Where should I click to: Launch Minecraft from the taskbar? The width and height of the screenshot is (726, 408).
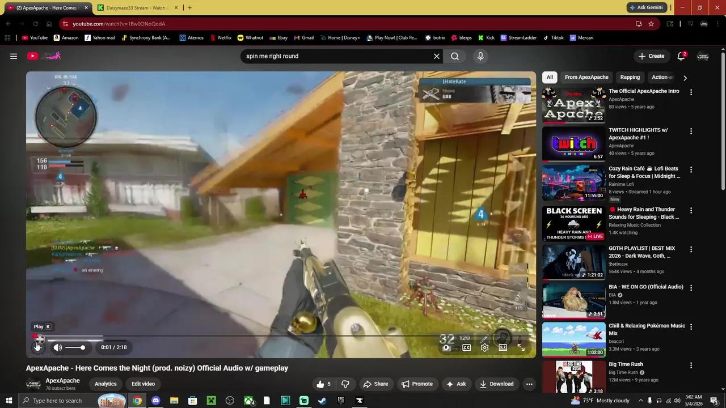211,401
